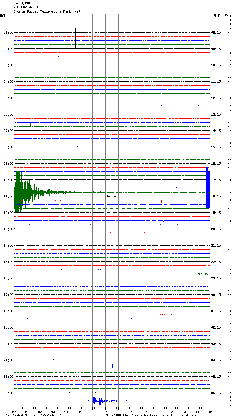Image resolution: width=232 pixels, height=419 pixels.
Task: Select the 'YHB EHZ WY 01' station code
Action: (x=26, y=7)
